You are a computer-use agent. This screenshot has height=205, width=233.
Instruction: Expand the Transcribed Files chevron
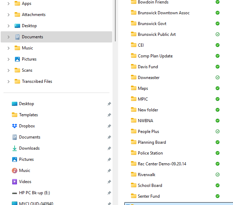8,82
